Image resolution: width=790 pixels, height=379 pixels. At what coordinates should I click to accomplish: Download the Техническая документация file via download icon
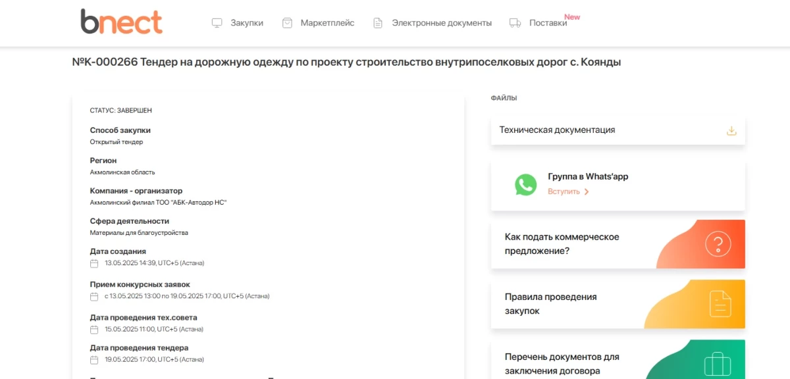point(731,130)
